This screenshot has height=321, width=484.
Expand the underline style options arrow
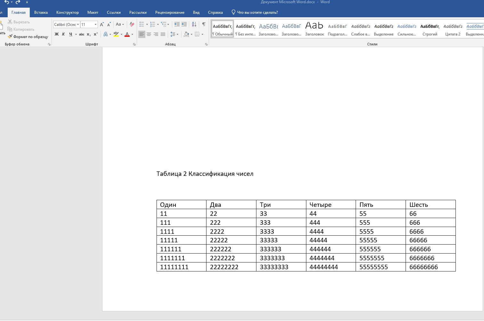pos(76,34)
